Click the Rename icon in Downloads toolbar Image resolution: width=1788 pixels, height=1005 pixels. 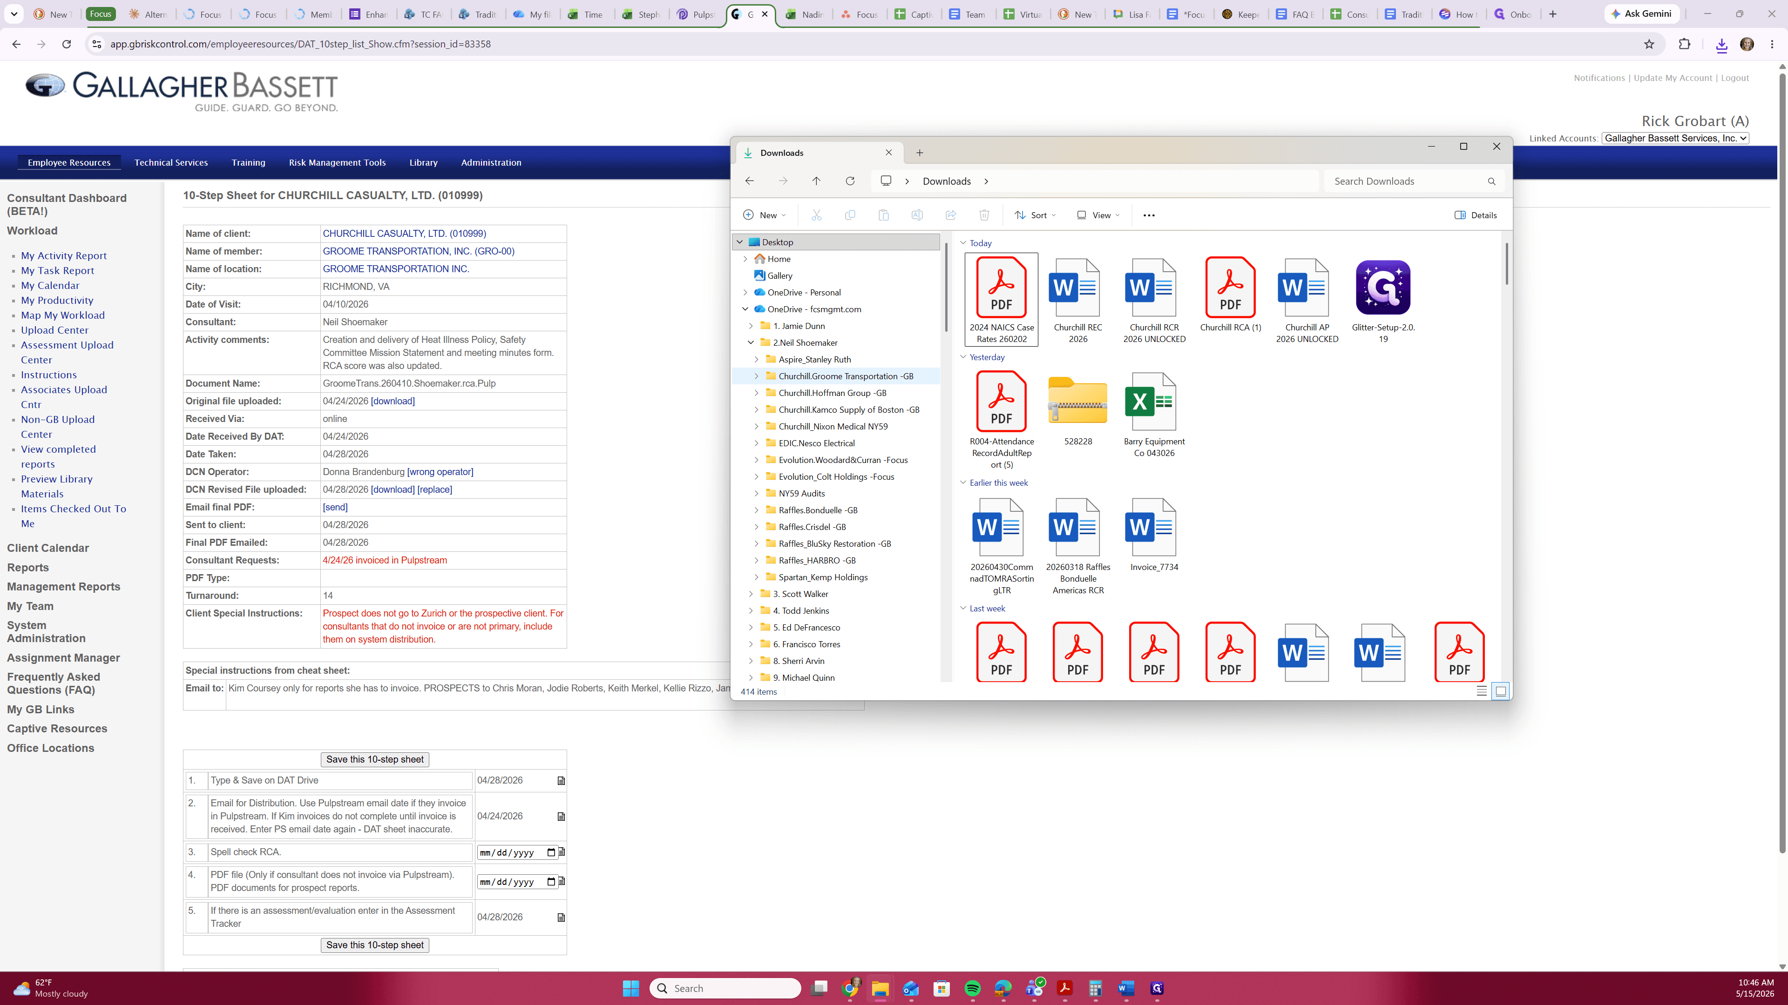click(x=917, y=215)
